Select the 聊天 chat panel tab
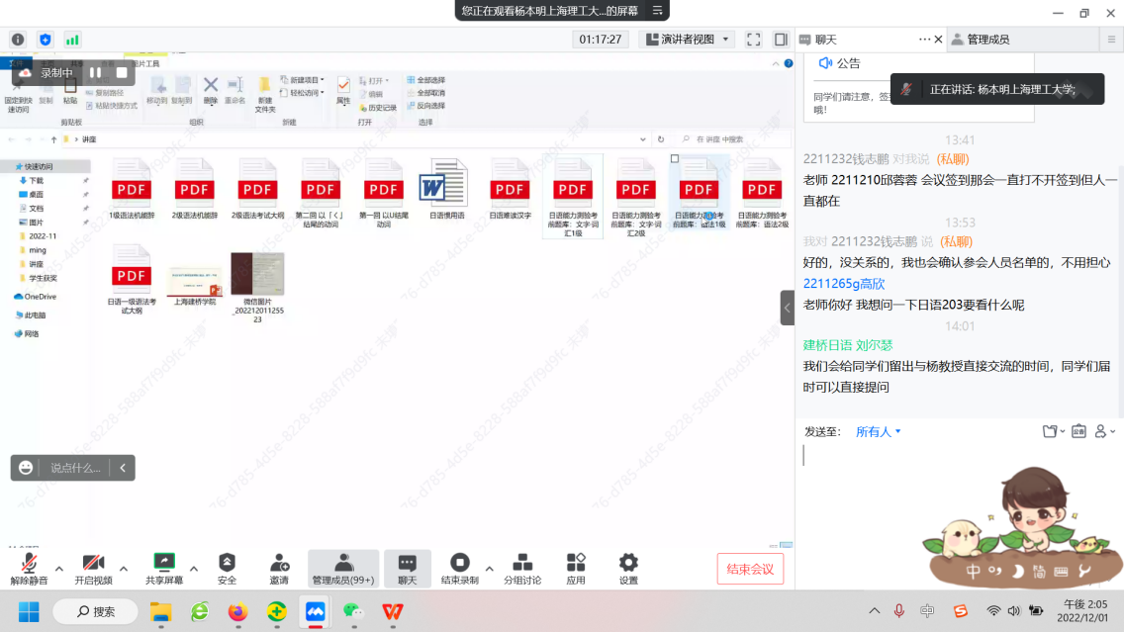This screenshot has width=1124, height=632. tap(826, 40)
